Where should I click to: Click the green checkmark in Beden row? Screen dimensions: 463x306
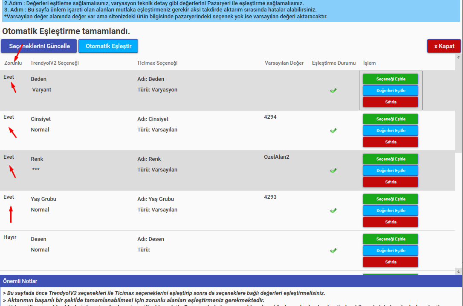333,91
